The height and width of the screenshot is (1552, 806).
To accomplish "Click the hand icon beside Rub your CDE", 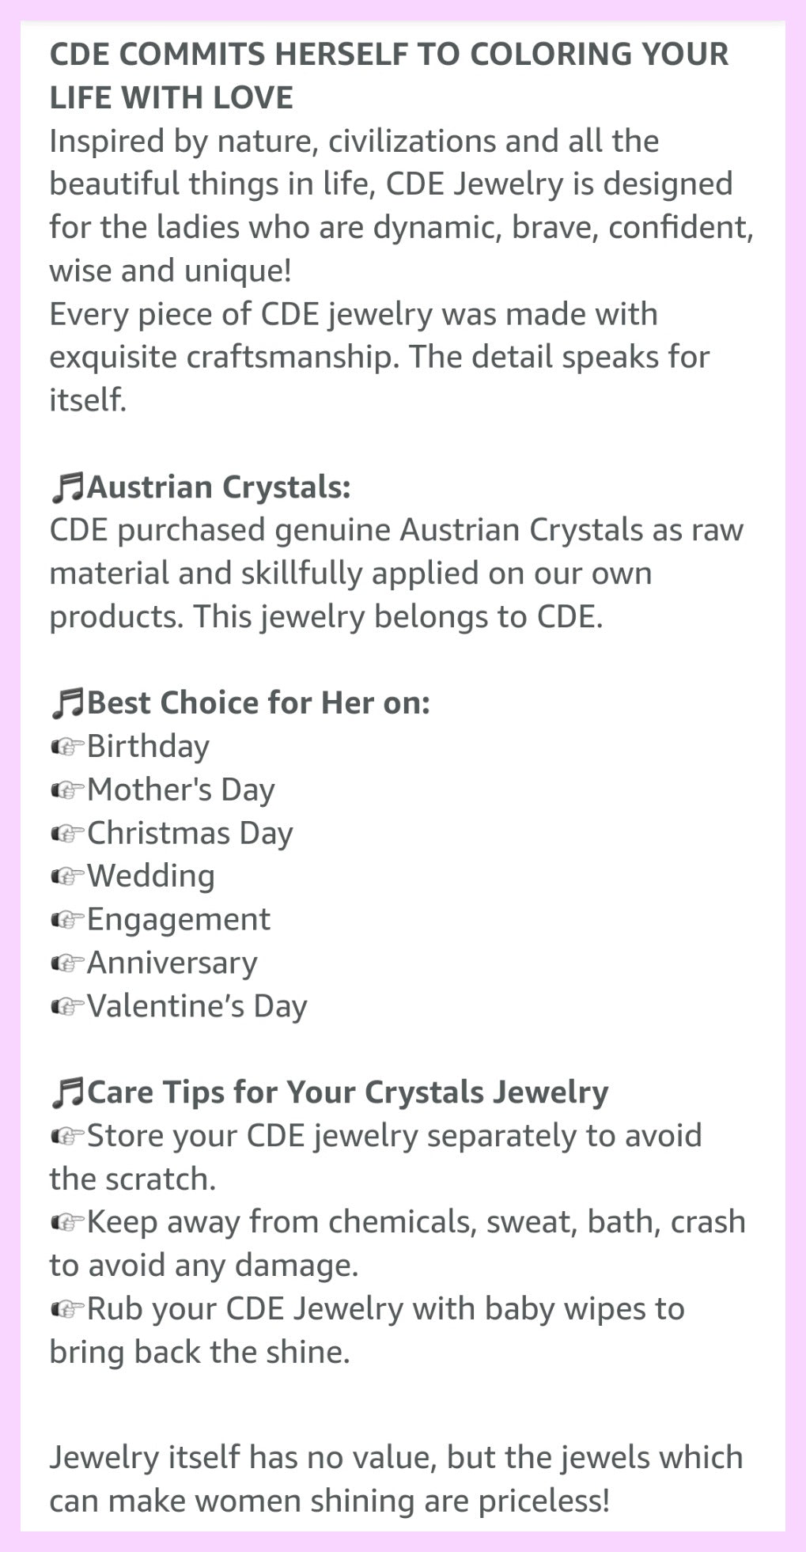I will pos(66,1310).
